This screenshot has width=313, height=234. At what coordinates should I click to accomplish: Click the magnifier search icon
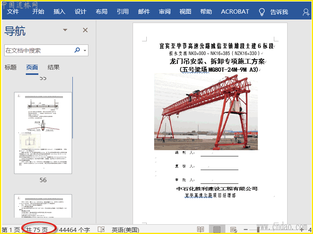tap(77, 50)
